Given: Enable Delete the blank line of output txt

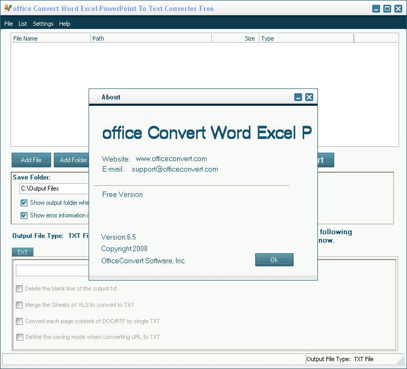Looking at the screenshot, I should pyautogui.click(x=19, y=288).
